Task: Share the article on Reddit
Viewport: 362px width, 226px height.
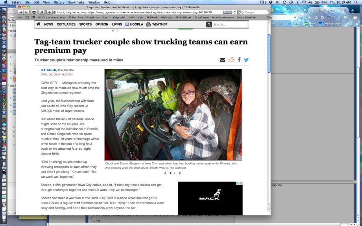Action: coord(231,60)
